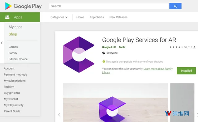
Task: Click the star rating of the app
Action: click(x=176, y=47)
